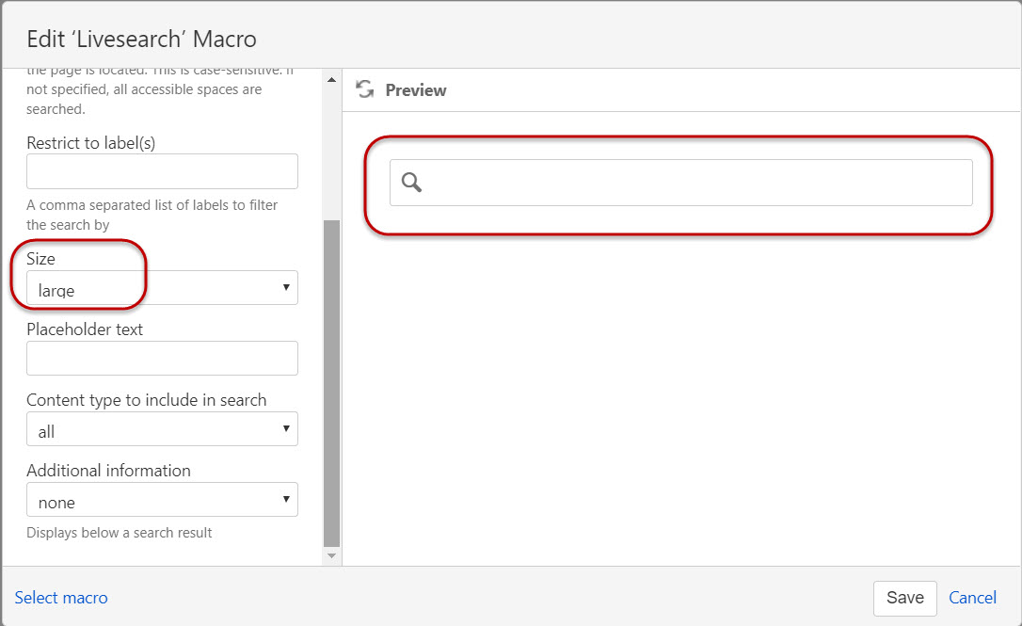This screenshot has width=1022, height=626.
Task: Click the 'Content type to include in search' label
Action: pyautogui.click(x=147, y=400)
